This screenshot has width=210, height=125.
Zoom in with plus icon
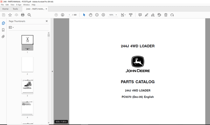(x=103, y=15)
